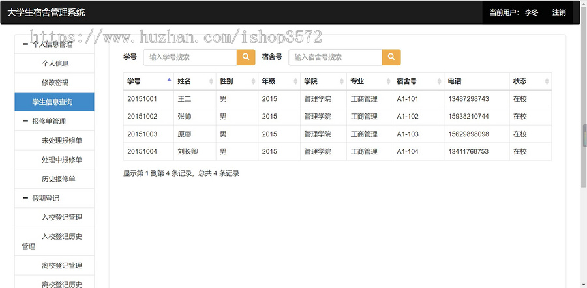587x288 pixels.
Task: Open 个人信息 in the sidebar
Action: coord(55,63)
